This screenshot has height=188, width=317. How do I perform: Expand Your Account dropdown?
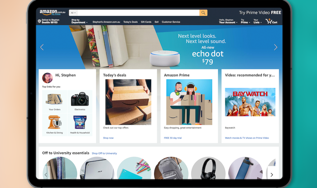[x=228, y=21]
